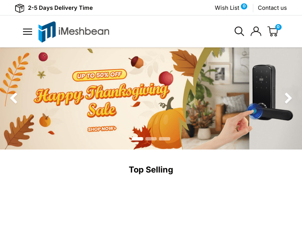
Task: Click the 2-5 Days Delivery Time text
Action: (x=60, y=8)
